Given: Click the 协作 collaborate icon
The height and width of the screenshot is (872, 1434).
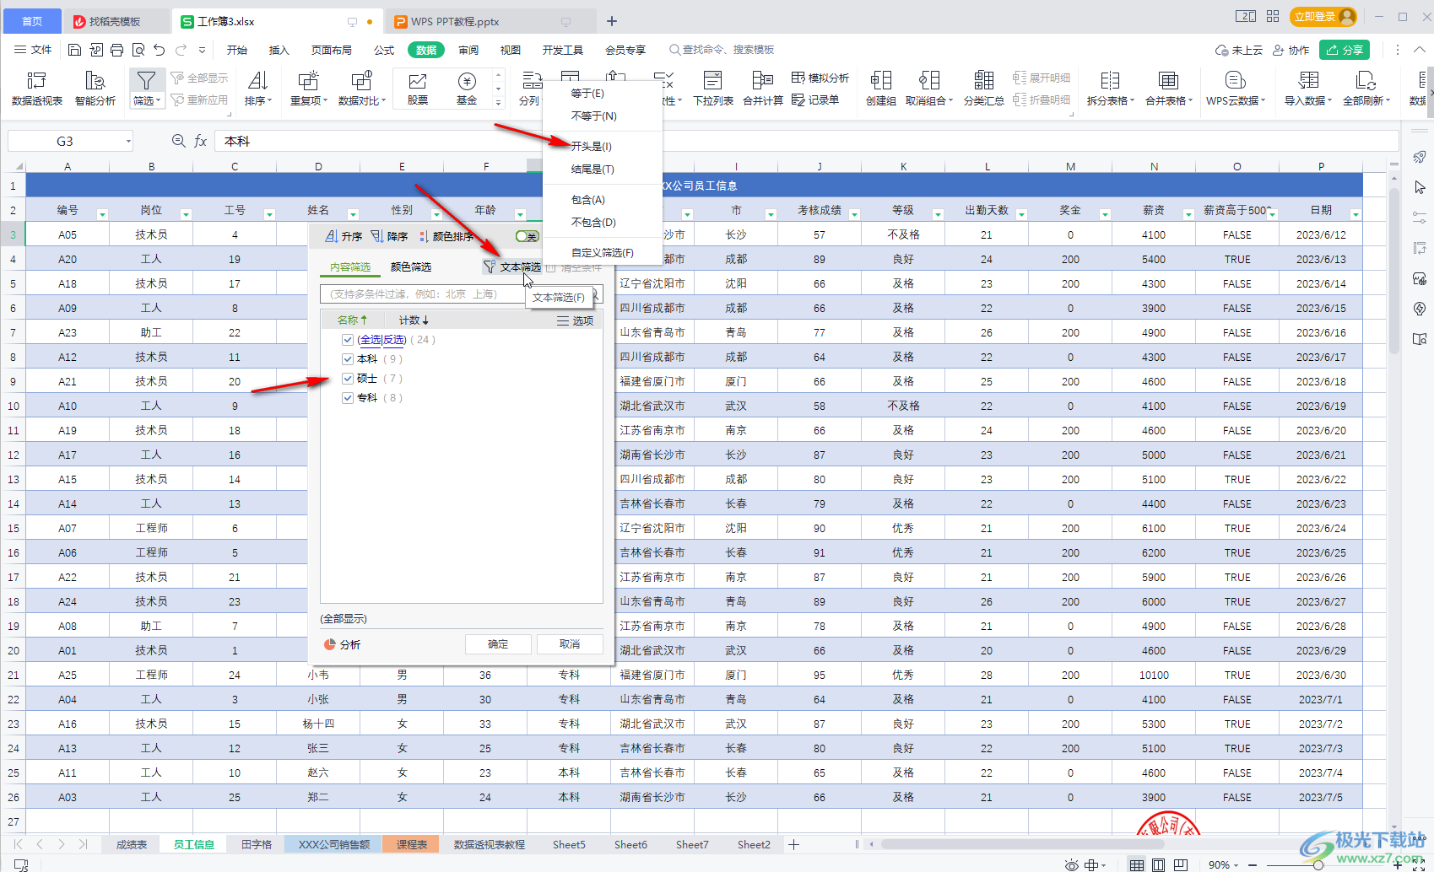Looking at the screenshot, I should point(1291,50).
